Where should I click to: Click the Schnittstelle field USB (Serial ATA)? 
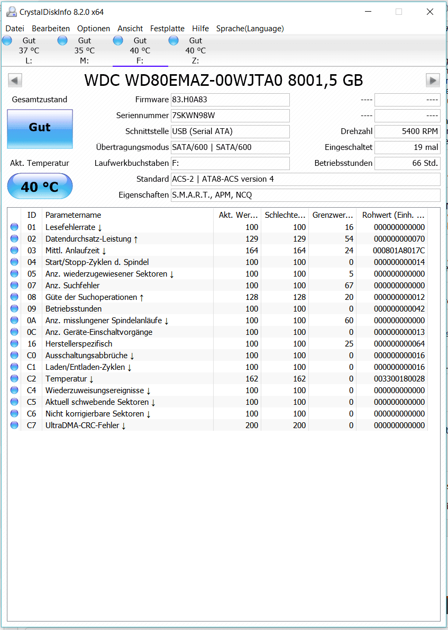[x=230, y=131]
